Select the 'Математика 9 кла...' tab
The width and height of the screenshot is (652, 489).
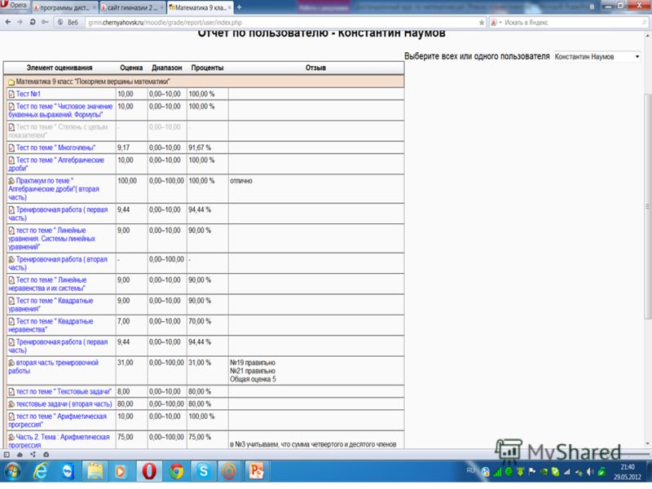pos(200,7)
